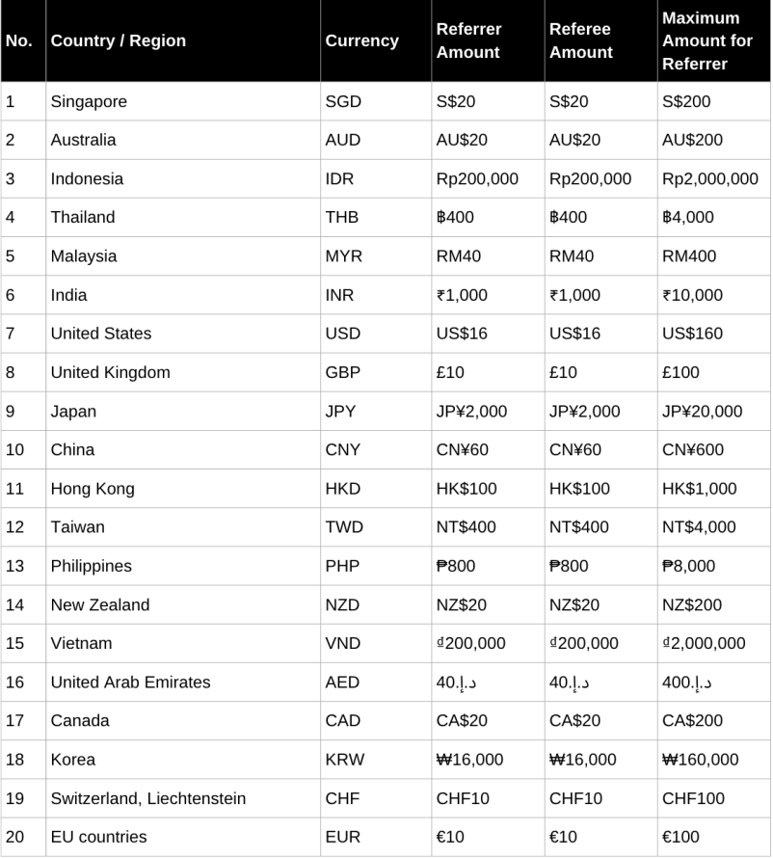Select the MYR currency cell
Image resolution: width=773 pixels, height=858 pixels.
[x=343, y=256]
